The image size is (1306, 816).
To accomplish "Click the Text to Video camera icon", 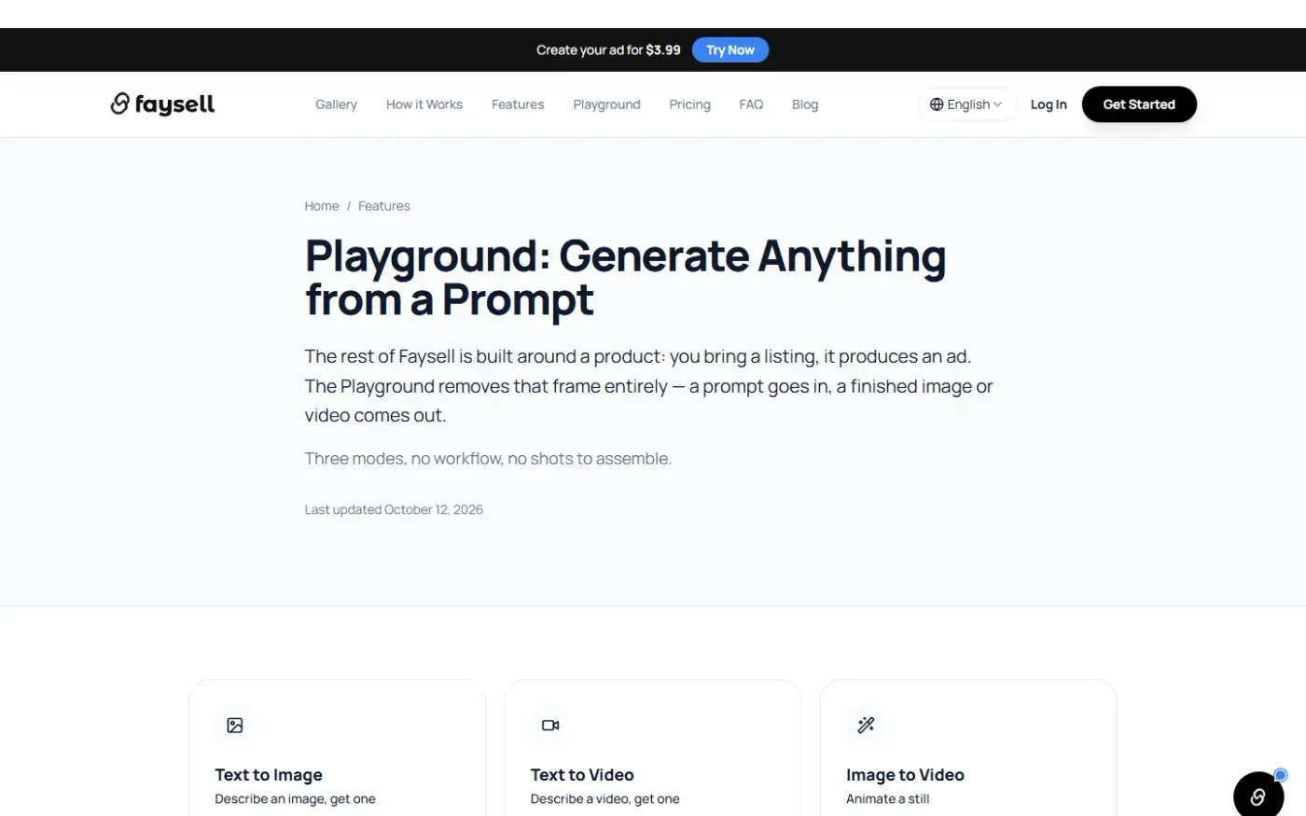I will (x=550, y=725).
